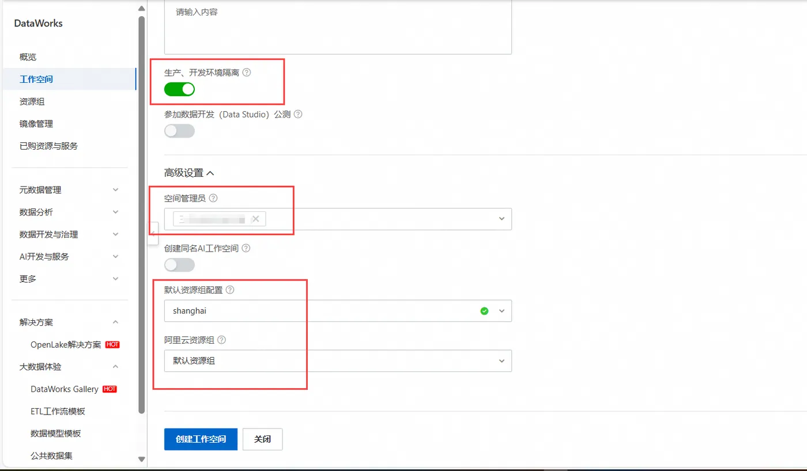Click the HOT badge beside DataWorks Gallery

pyautogui.click(x=110, y=389)
